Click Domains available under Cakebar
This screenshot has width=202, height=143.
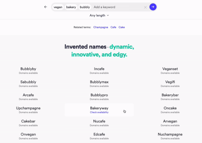tap(28, 126)
